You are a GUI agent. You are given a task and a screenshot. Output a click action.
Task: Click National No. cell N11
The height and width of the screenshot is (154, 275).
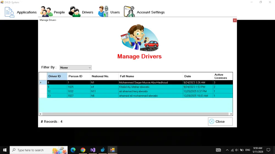[x=104, y=91]
